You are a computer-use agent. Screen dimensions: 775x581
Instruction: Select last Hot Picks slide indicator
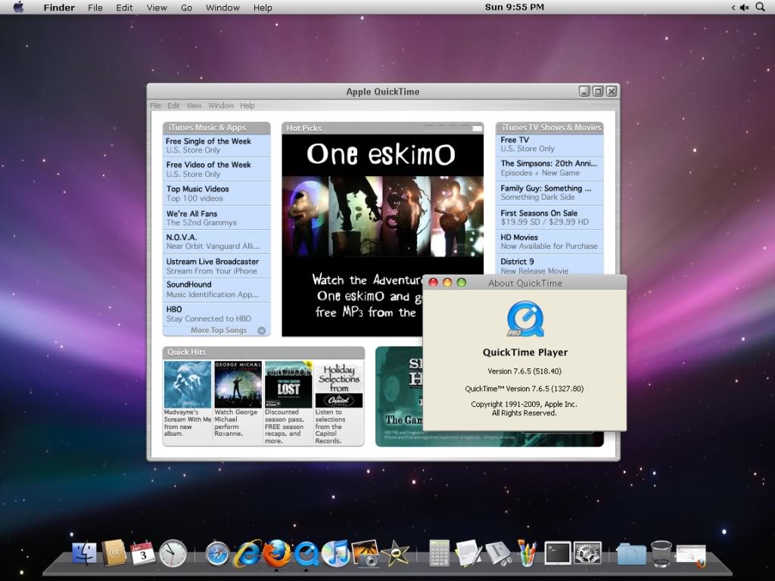[x=477, y=128]
